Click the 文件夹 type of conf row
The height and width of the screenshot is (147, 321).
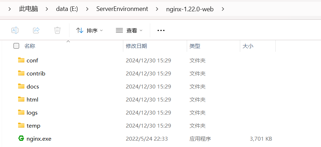point(198,61)
